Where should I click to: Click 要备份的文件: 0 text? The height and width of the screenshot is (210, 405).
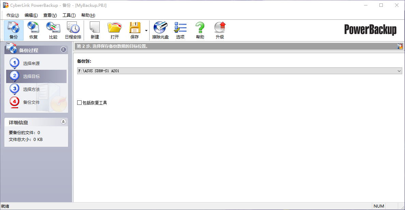(x=24, y=132)
